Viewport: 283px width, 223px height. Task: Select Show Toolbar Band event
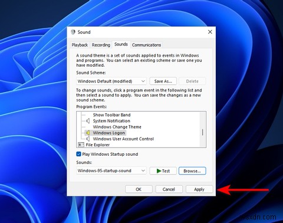click(111, 115)
